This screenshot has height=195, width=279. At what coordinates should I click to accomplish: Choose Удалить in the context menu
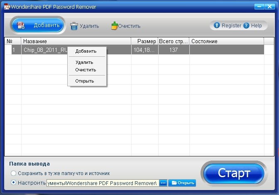pos(84,62)
